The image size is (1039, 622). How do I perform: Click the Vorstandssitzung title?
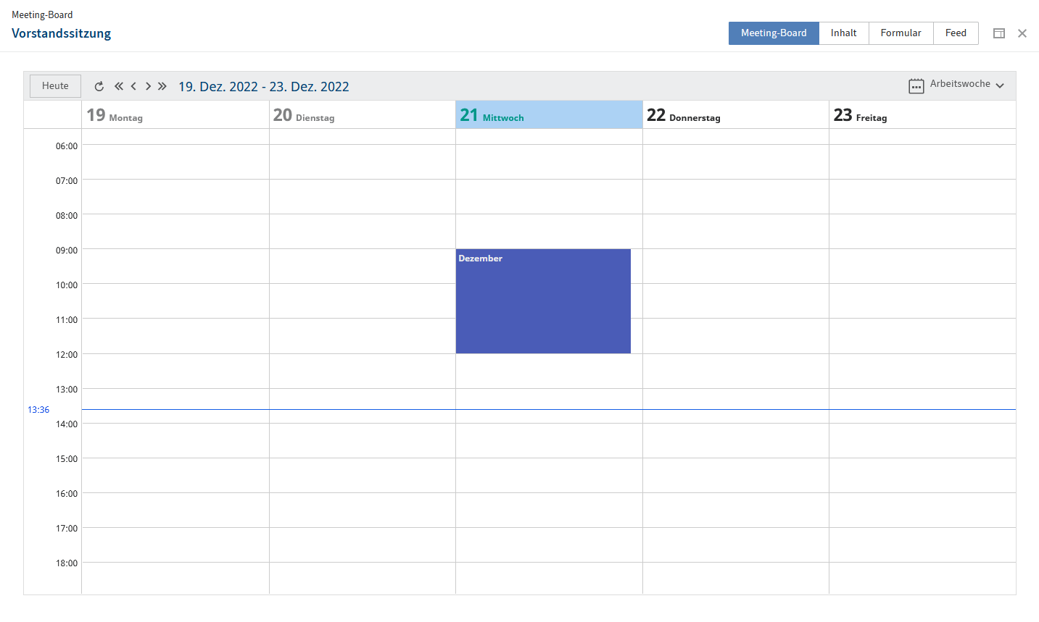62,33
